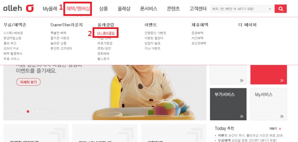Click the olleh logo icon
This screenshot has width=298, height=142.
30,9
